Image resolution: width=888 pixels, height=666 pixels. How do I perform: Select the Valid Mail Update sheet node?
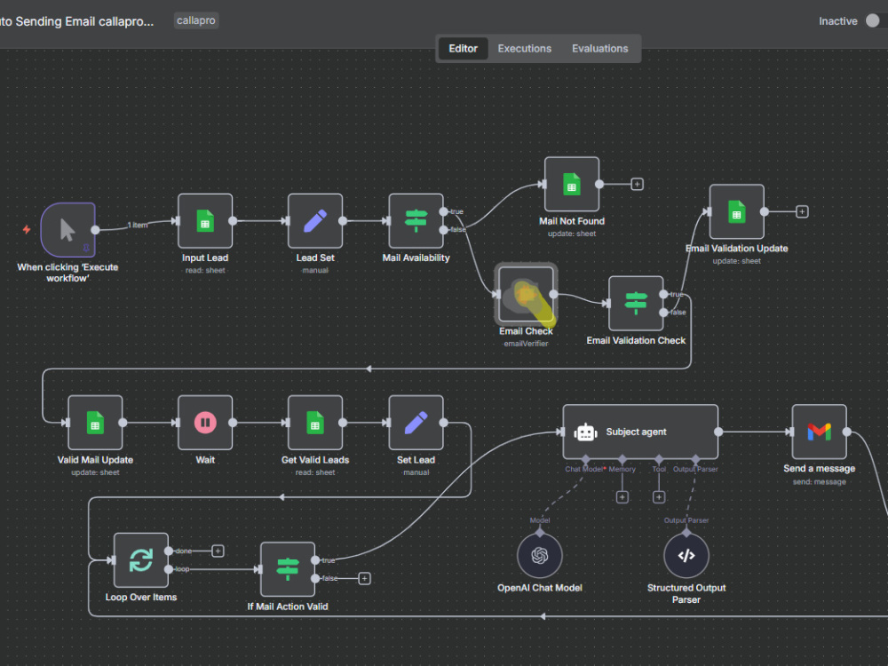[95, 423]
